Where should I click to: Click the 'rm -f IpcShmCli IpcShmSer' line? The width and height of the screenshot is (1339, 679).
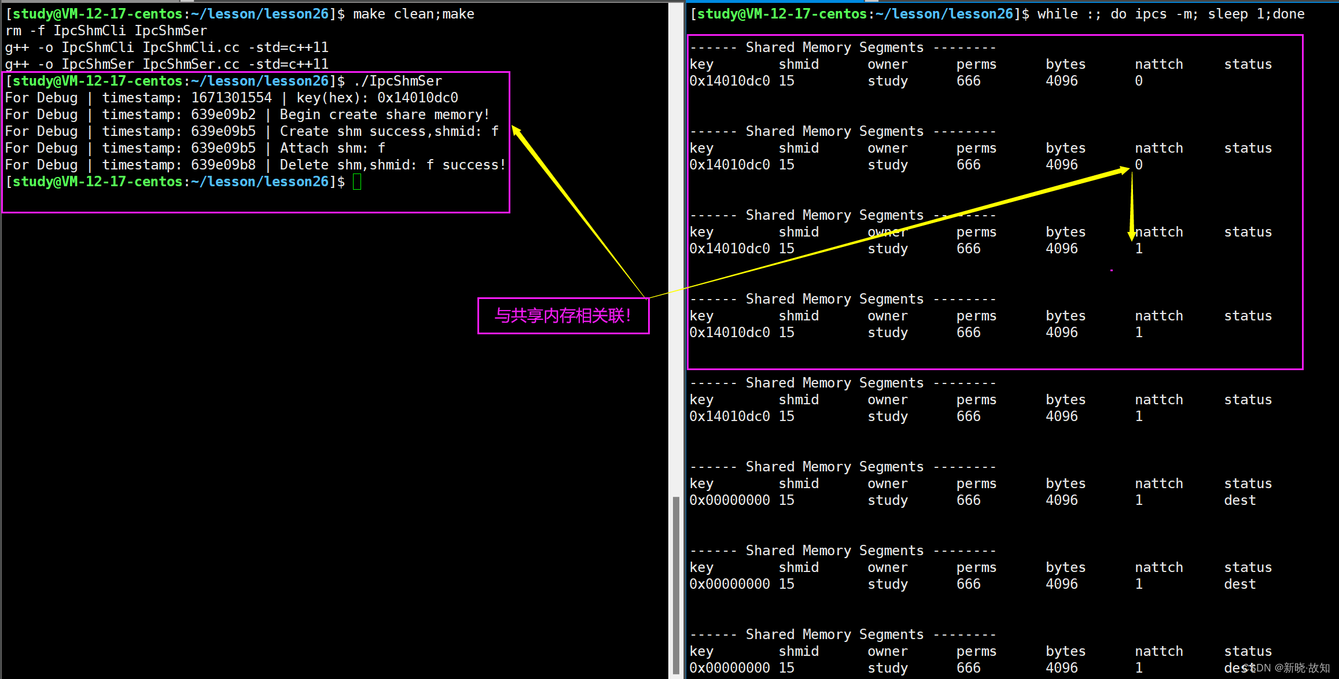click(106, 31)
